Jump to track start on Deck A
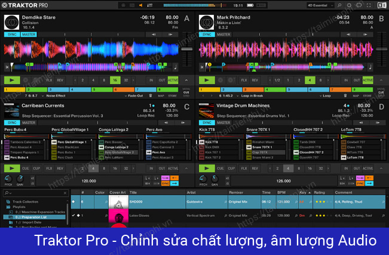Viewport: 389px width, 255px height. [7, 67]
